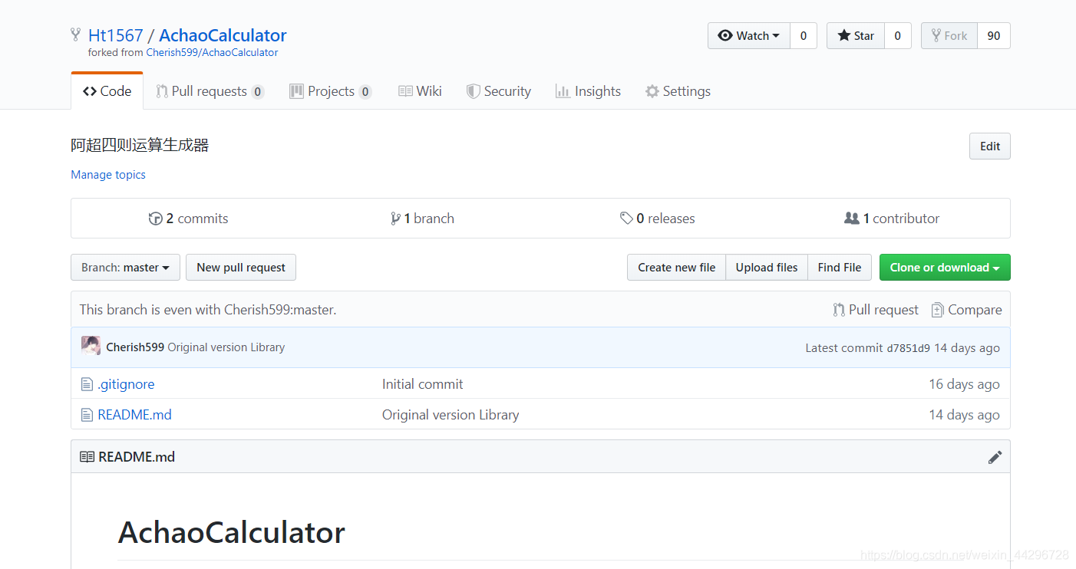The image size is (1076, 569).
Task: Click the Manage topics link
Action: [x=108, y=175]
